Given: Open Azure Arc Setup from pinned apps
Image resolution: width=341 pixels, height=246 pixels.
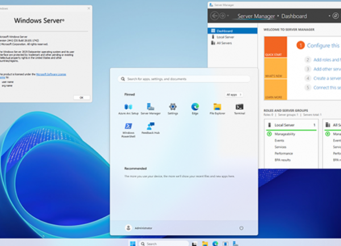Looking at the screenshot, I should point(128,109).
